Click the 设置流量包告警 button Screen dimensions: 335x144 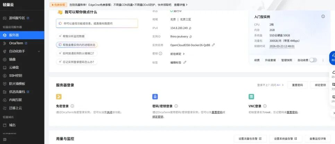tap(250, 139)
